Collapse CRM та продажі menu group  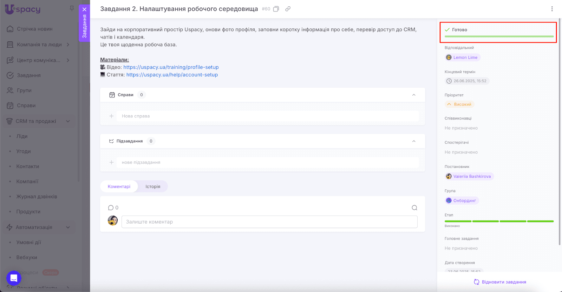tap(68, 121)
